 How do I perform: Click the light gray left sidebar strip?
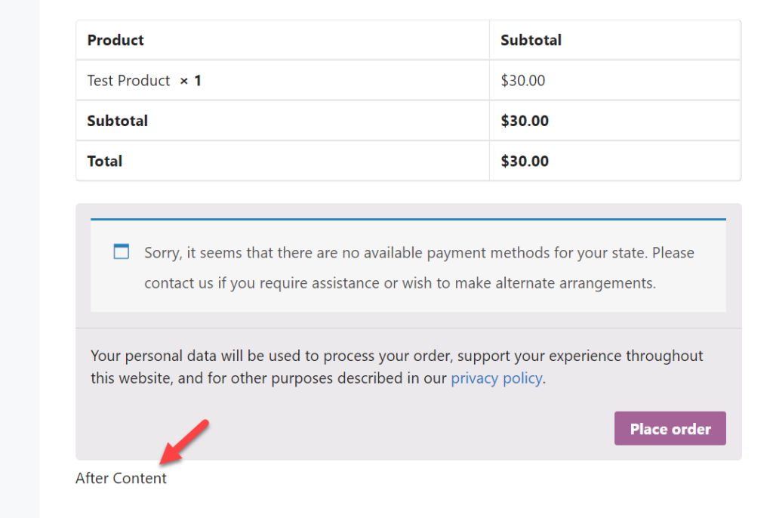click(20, 259)
